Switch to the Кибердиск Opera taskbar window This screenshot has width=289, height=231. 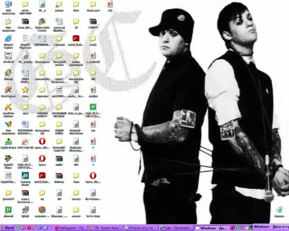tap(70, 227)
